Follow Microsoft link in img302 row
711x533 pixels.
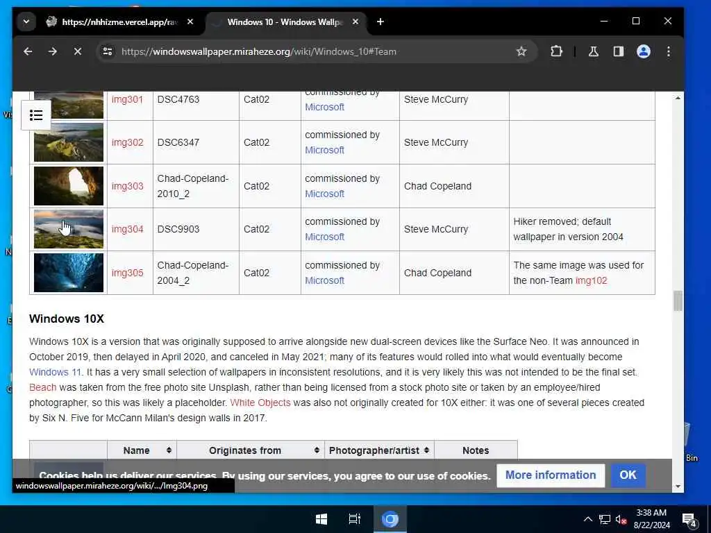[324, 150]
